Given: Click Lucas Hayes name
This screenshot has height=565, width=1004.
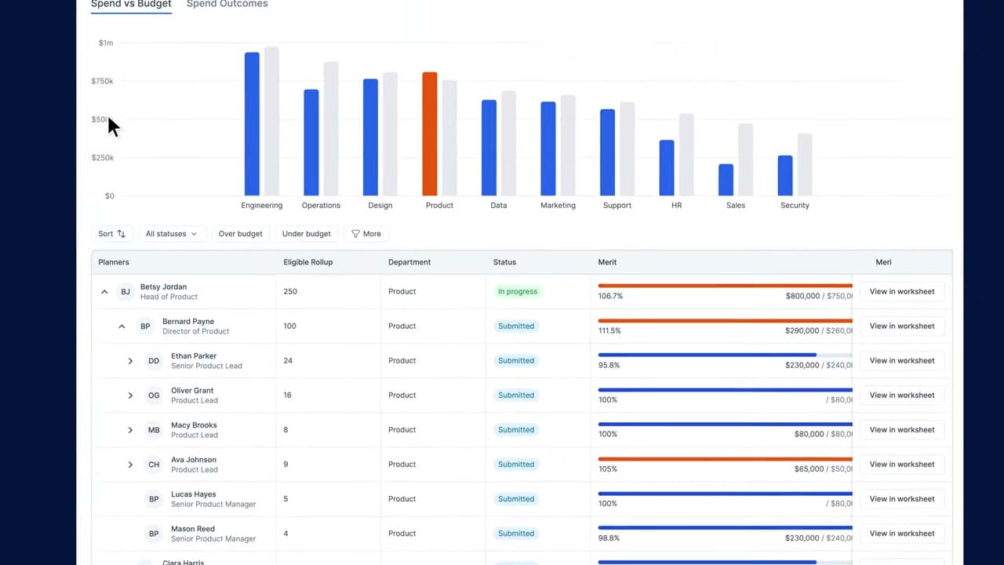Looking at the screenshot, I should (x=194, y=494).
